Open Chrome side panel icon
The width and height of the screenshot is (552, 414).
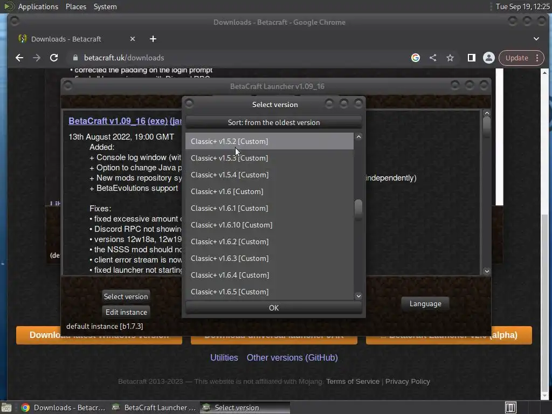tap(471, 58)
